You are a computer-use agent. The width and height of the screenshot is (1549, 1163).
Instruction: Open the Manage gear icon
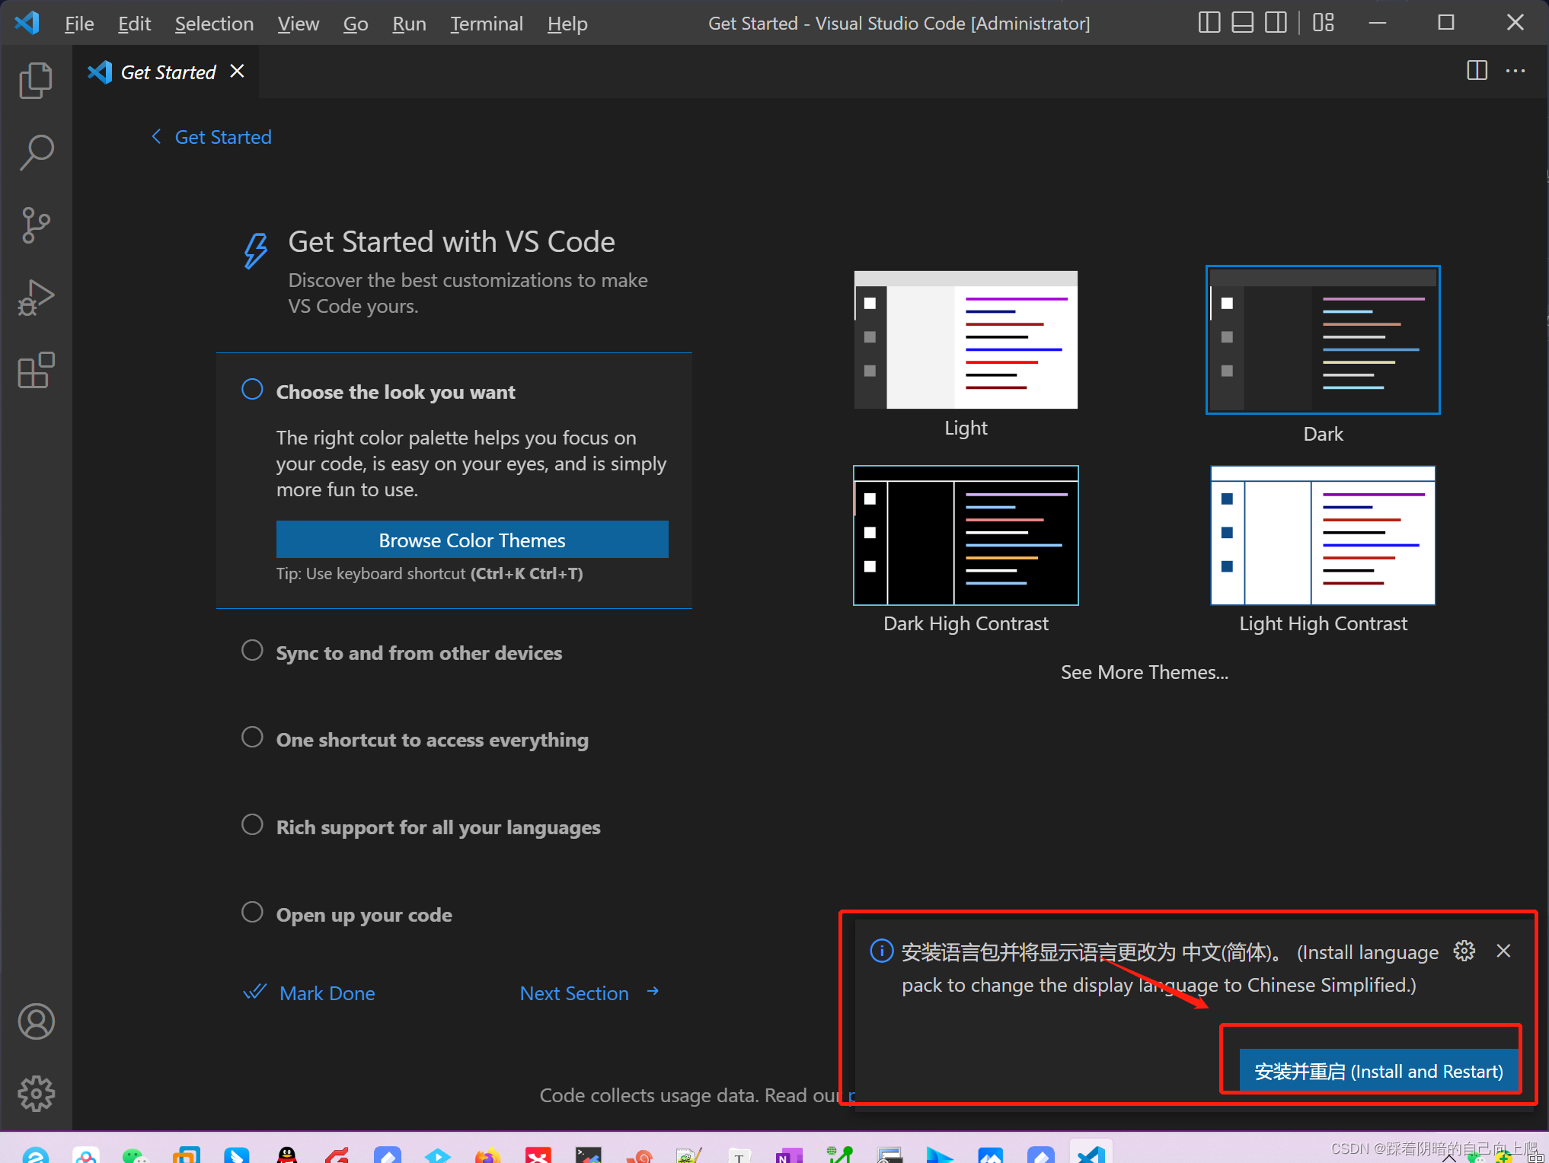[x=36, y=1094]
